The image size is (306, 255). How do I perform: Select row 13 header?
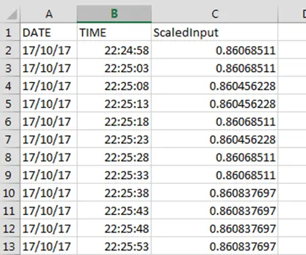tap(9, 246)
